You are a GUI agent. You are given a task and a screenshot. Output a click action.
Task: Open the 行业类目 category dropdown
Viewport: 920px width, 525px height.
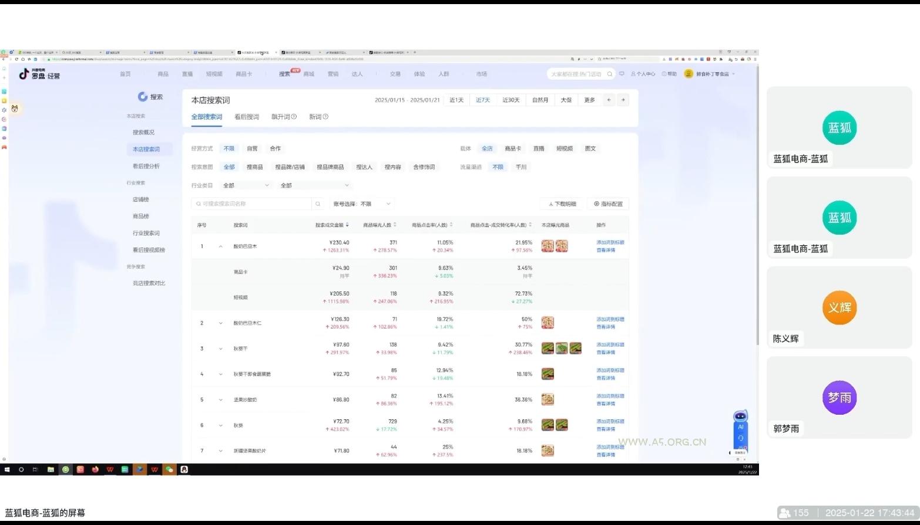(x=245, y=185)
